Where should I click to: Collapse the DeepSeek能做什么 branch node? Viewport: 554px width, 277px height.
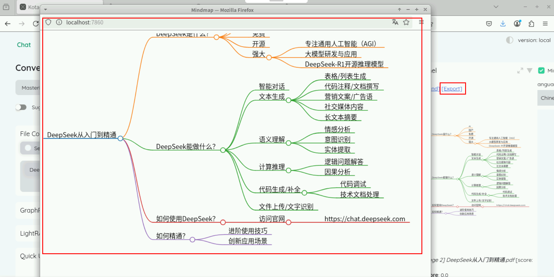tap(223, 150)
